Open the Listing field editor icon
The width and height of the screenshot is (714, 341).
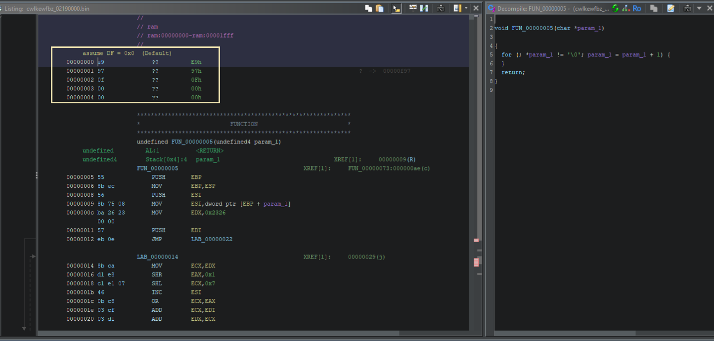pos(413,8)
